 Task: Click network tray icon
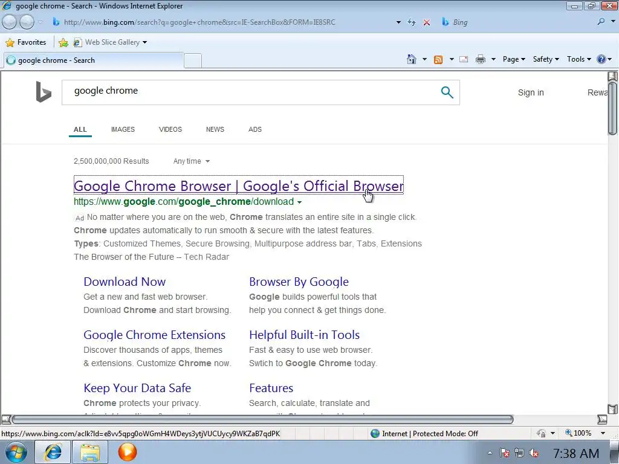tap(519, 453)
